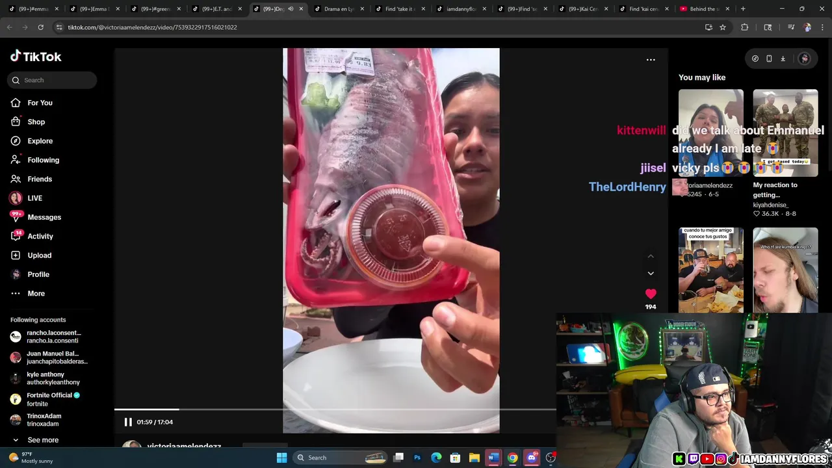Open the victoriaamelendezz recommended video thumbnail
This screenshot has width=832, height=468.
tap(710, 133)
